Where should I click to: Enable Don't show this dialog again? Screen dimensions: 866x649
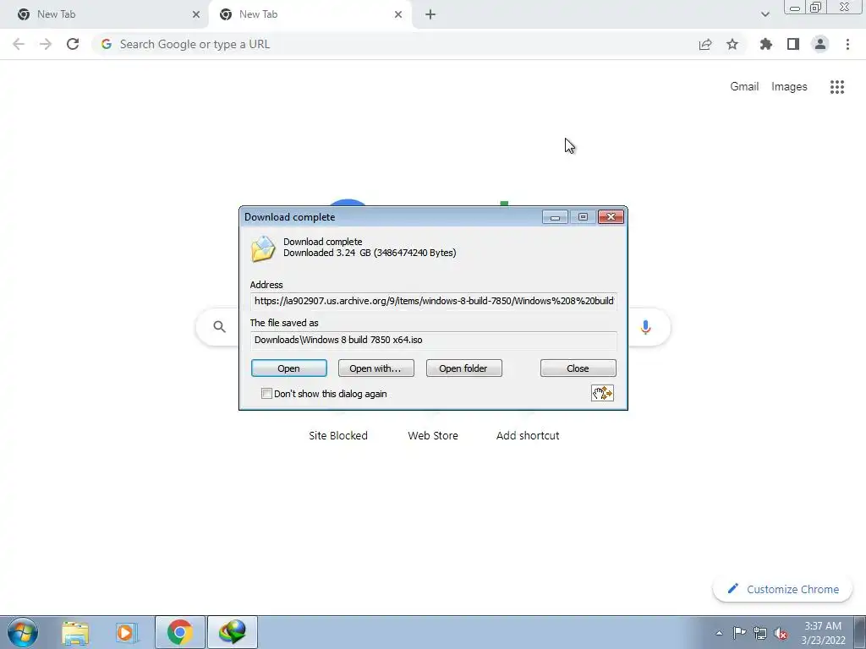pos(266,394)
